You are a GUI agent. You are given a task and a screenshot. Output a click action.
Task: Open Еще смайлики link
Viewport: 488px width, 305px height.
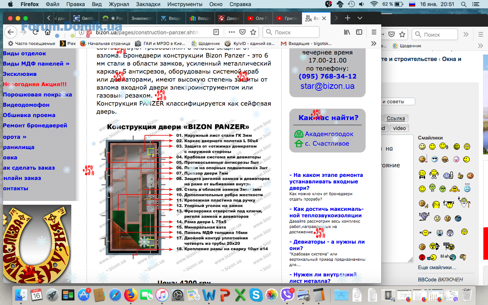click(437, 267)
